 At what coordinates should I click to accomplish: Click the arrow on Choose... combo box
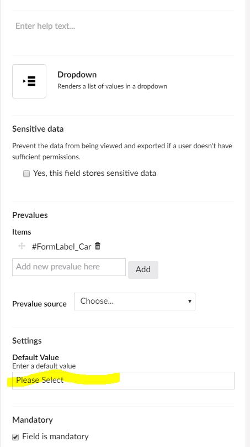[x=189, y=302]
